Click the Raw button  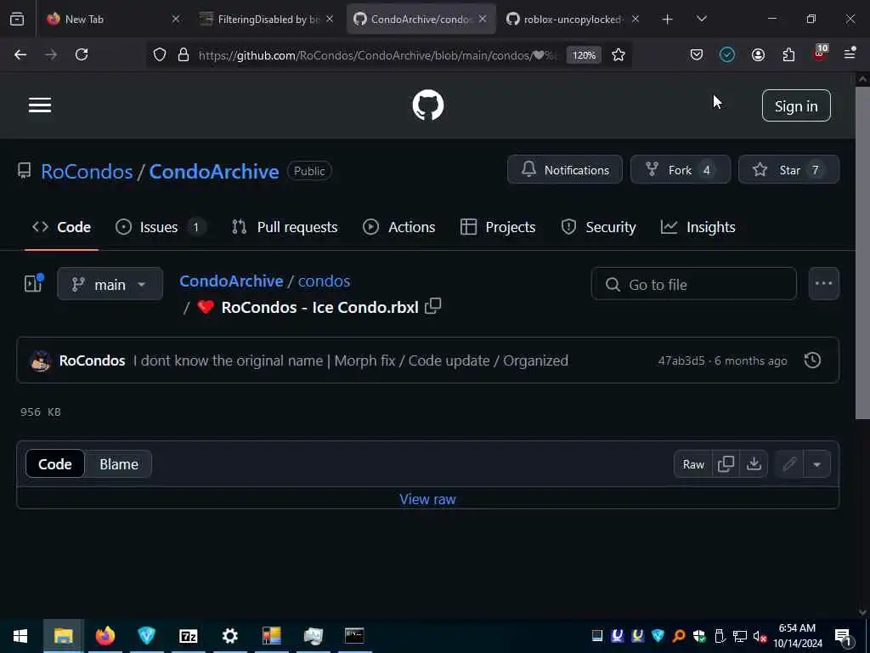693,463
